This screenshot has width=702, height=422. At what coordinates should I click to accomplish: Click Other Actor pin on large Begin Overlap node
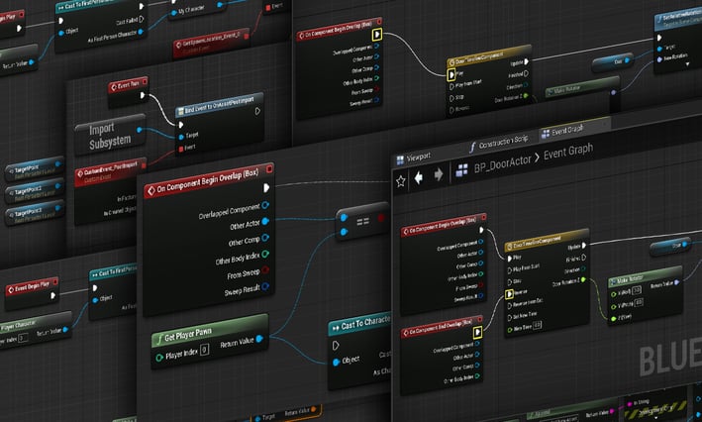pyautogui.click(x=265, y=221)
